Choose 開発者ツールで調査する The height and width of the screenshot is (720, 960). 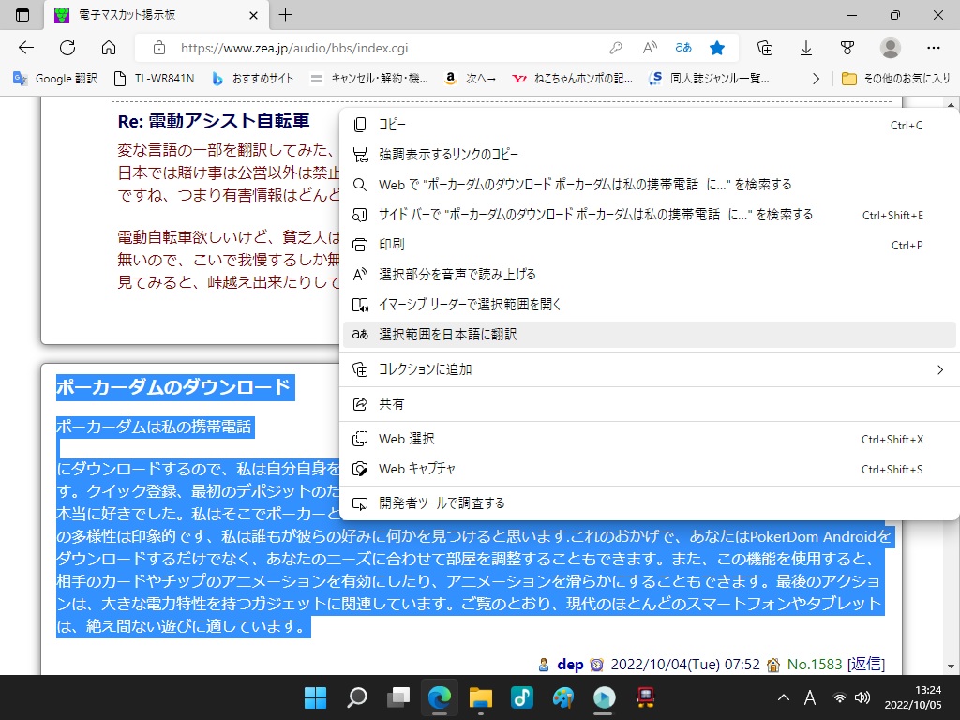coord(650,503)
